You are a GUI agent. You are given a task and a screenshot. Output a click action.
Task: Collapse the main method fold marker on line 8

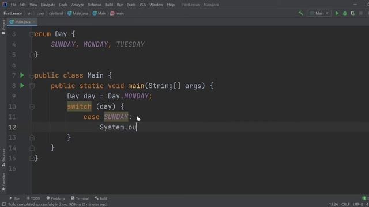point(32,86)
